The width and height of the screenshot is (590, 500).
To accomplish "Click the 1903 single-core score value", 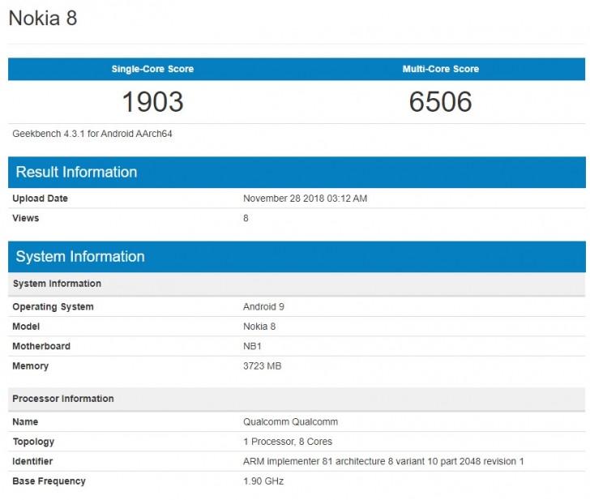I will [x=152, y=101].
